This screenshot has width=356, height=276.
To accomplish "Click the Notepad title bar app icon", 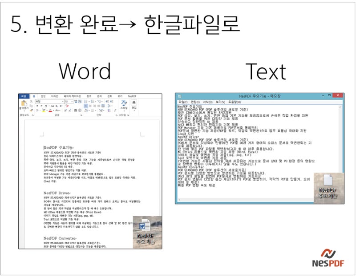I will [x=180, y=96].
